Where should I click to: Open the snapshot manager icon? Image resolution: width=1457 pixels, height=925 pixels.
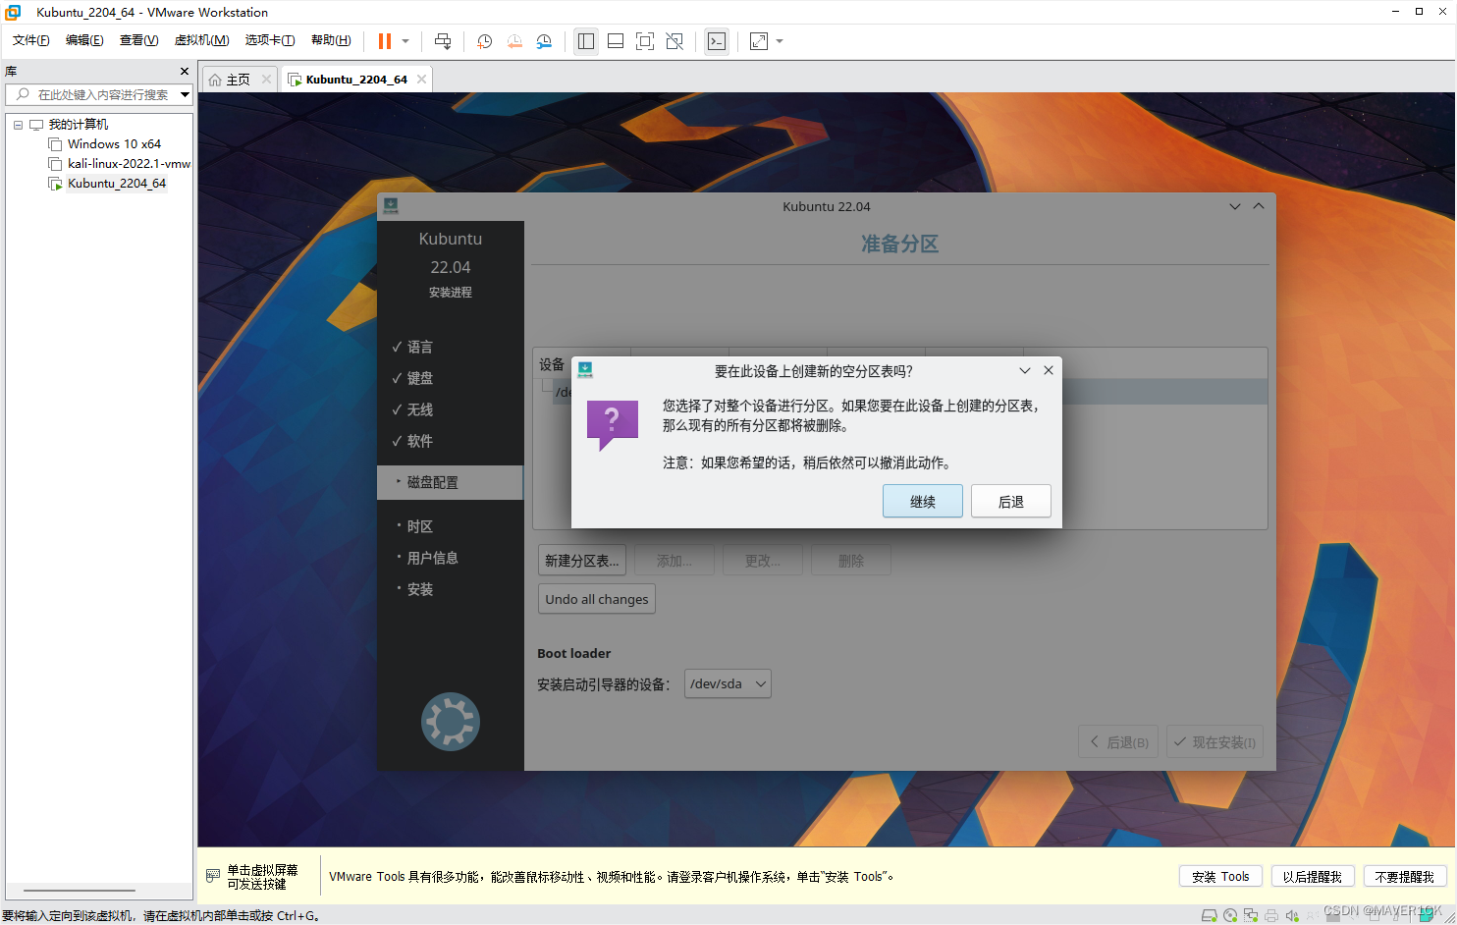click(x=544, y=41)
